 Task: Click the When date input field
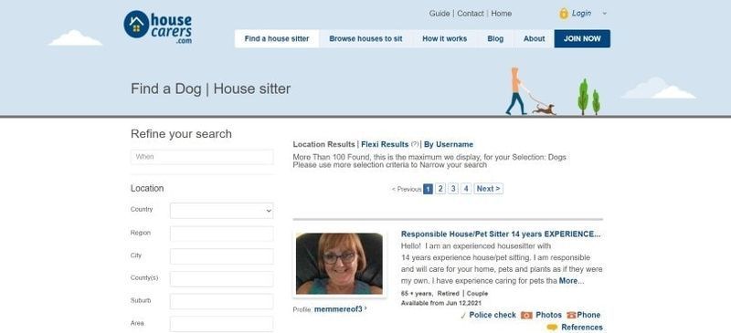click(202, 157)
